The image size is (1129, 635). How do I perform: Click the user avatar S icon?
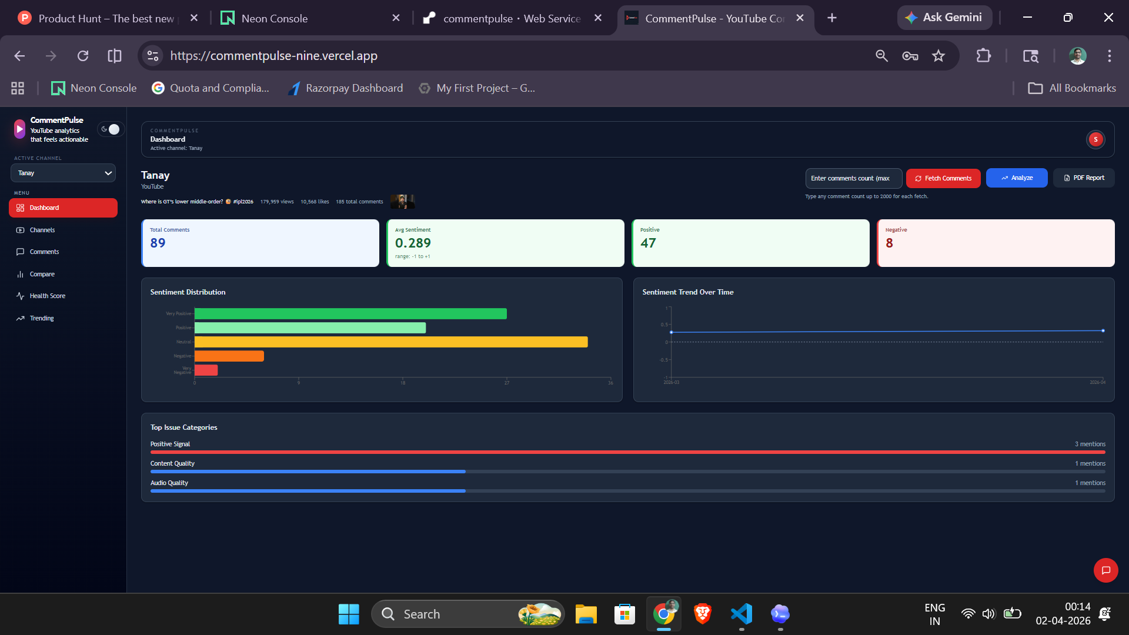(x=1095, y=139)
